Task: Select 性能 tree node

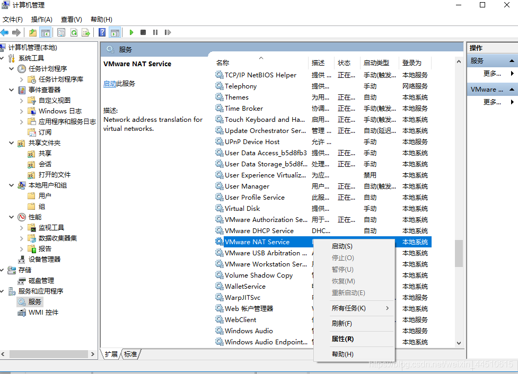Action: pos(35,217)
